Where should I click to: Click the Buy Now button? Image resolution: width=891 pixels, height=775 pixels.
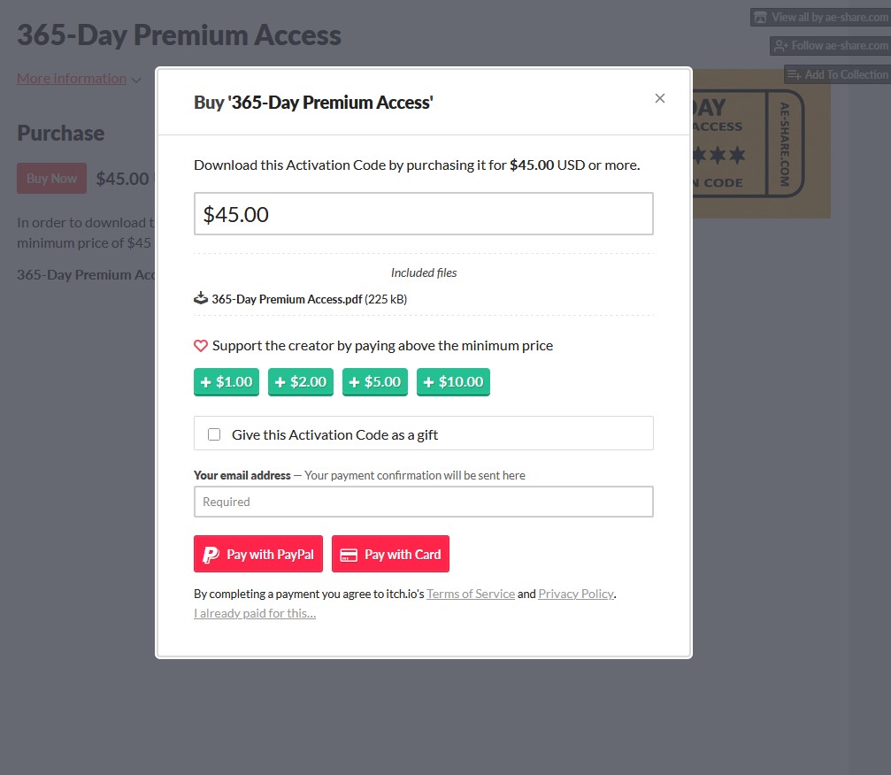52,179
